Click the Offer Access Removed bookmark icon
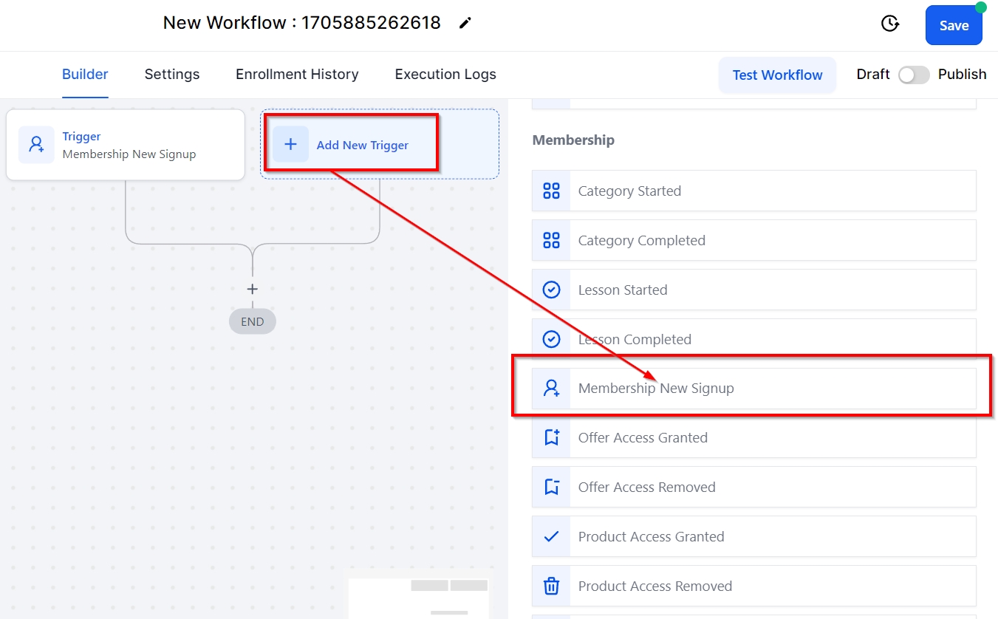This screenshot has height=619, width=998. pyautogui.click(x=551, y=488)
